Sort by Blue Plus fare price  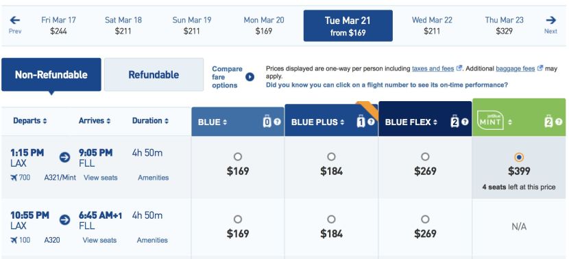[318, 122]
